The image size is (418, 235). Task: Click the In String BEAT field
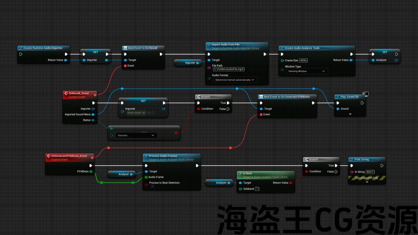(370, 172)
